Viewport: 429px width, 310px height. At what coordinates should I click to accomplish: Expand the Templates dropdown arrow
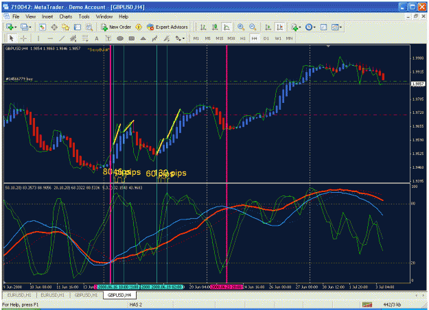pyautogui.click(x=340, y=27)
